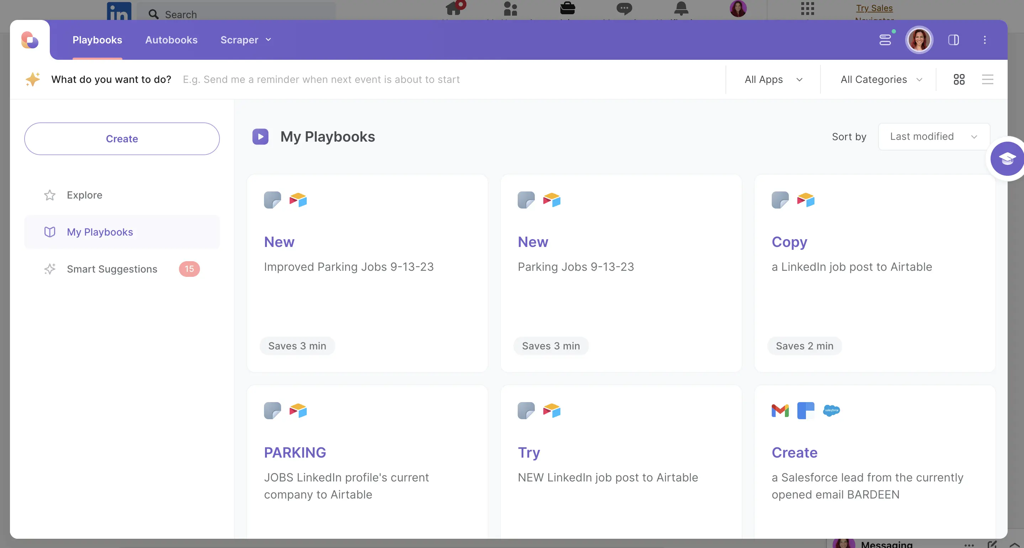Expand the All Categories filter
Image resolution: width=1024 pixels, height=548 pixels.
click(881, 80)
